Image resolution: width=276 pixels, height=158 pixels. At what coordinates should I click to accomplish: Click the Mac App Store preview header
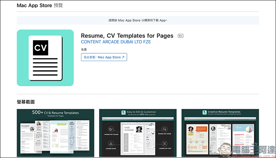[x=40, y=5]
